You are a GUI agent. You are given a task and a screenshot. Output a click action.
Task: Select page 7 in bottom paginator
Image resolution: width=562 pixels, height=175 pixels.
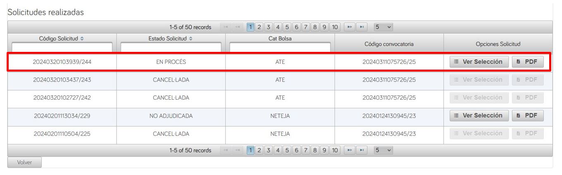pos(306,150)
